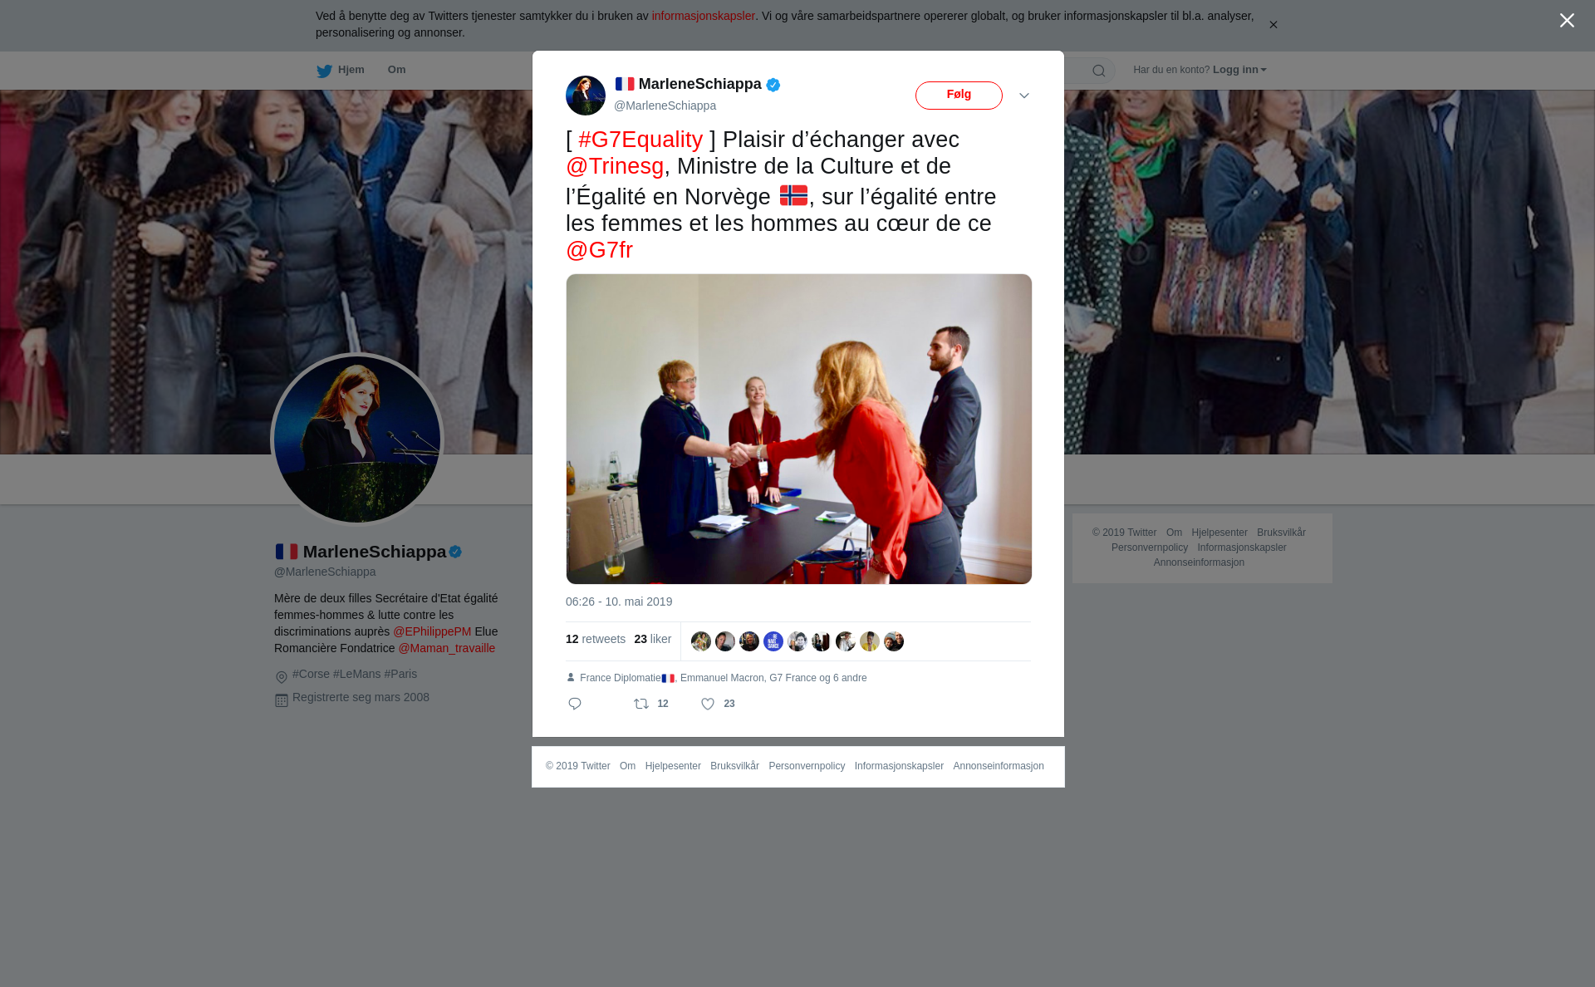
Task: Close the tweet overlay with large X
Action: [x=1567, y=21]
